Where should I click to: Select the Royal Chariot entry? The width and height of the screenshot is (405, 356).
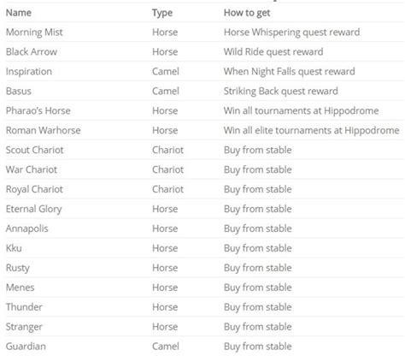click(x=34, y=189)
